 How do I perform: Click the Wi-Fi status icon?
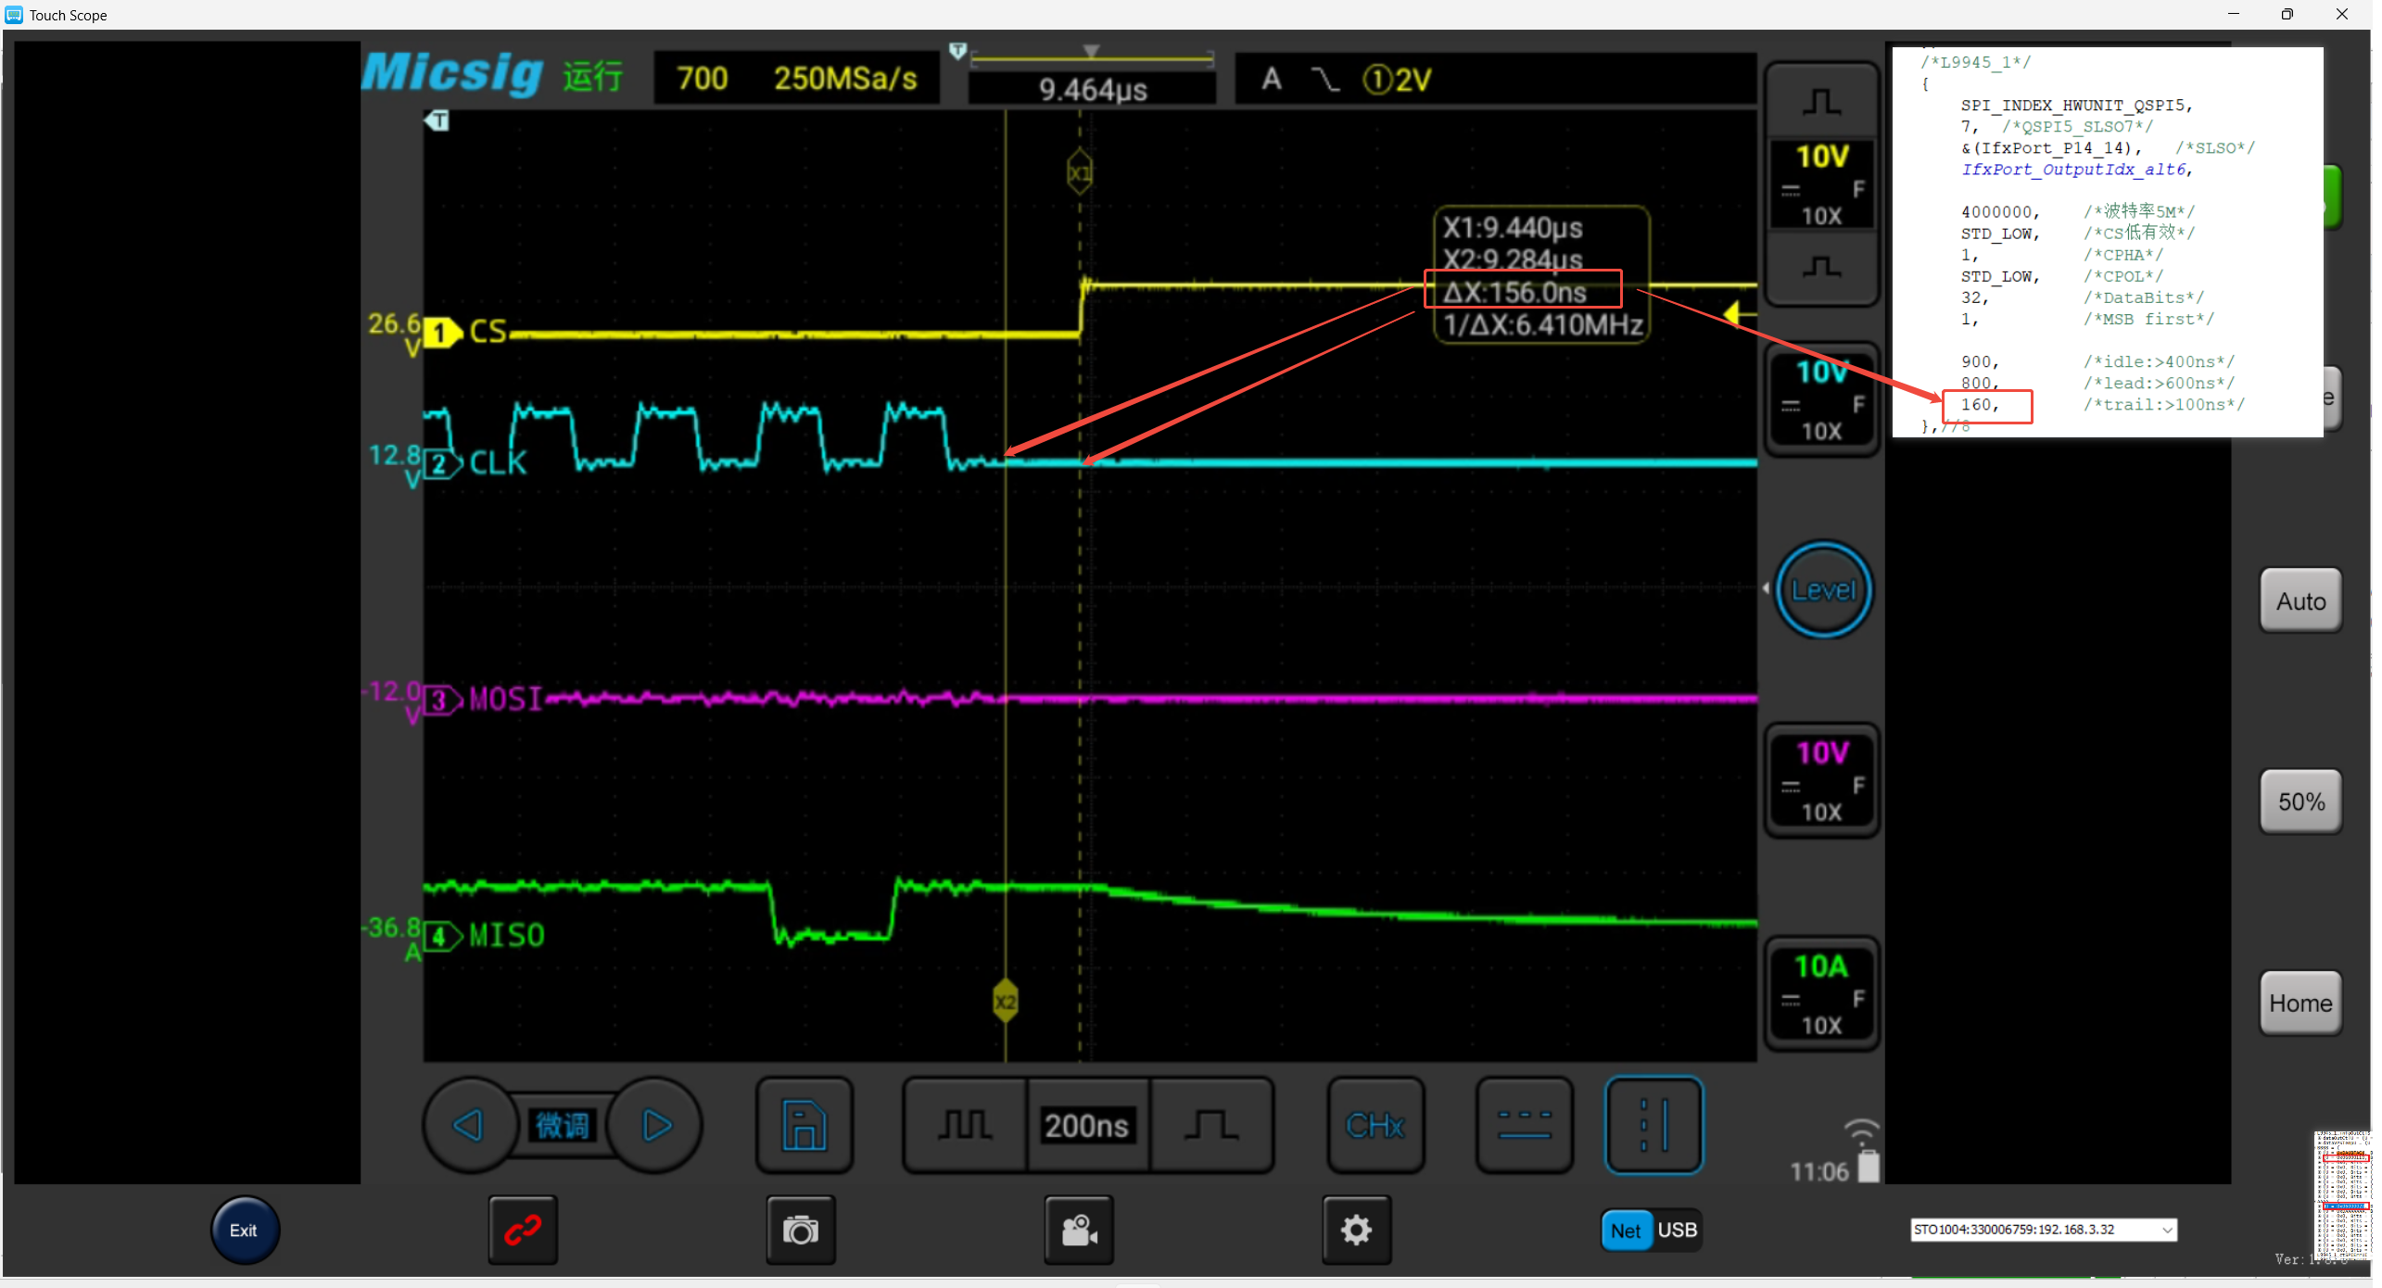(x=1861, y=1130)
